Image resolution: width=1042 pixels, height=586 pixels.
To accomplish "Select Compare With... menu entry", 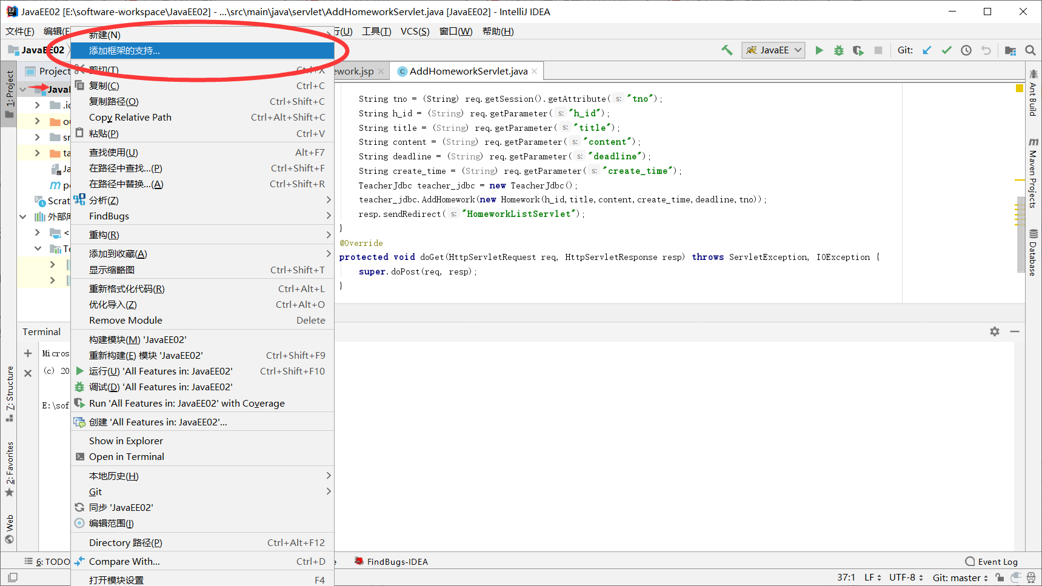I will coord(202,561).
